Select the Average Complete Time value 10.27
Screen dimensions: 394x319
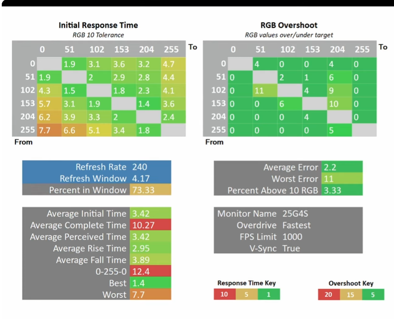(x=150, y=225)
